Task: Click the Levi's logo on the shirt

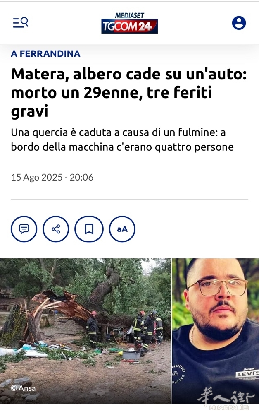Action: point(247,374)
